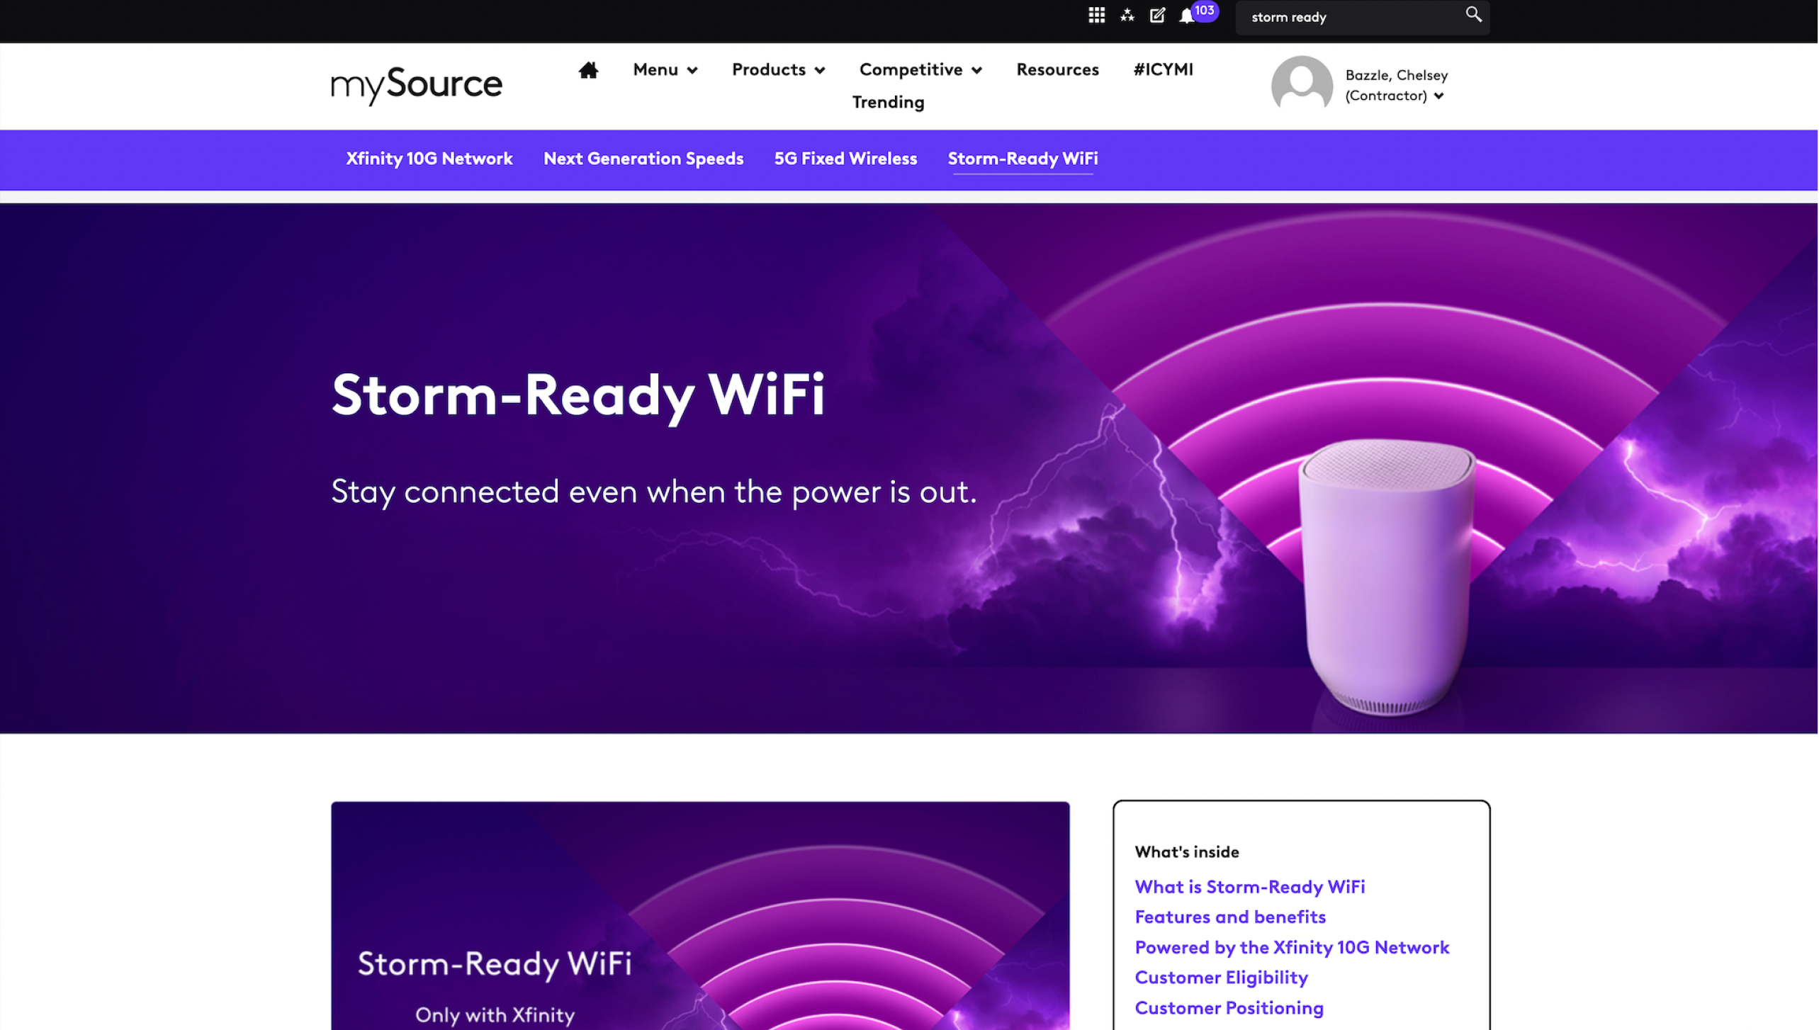Open the notifications bell icon
The height and width of the screenshot is (1030, 1819).
pyautogui.click(x=1187, y=16)
